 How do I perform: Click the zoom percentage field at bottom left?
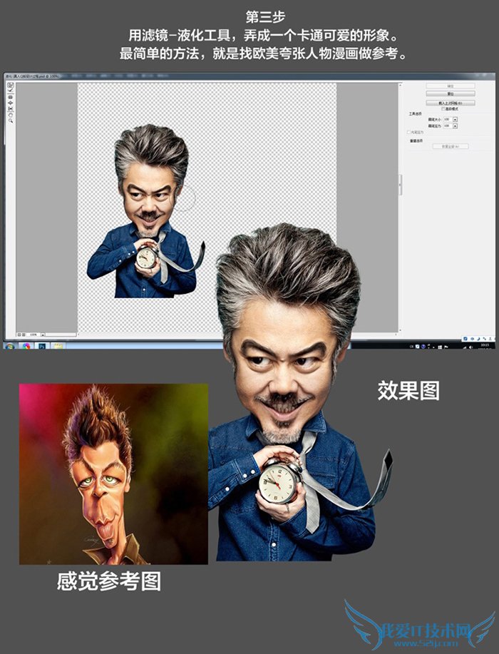click(33, 334)
